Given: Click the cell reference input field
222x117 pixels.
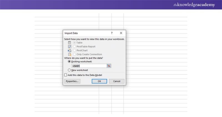Looking at the screenshot, I should (89, 66).
